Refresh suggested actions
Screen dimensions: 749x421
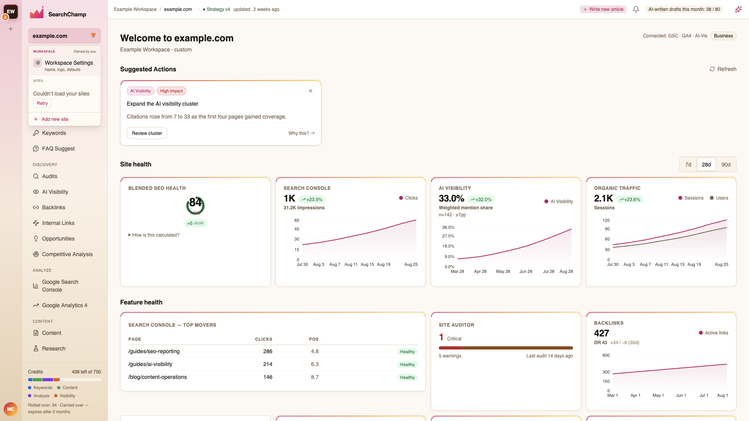click(x=723, y=69)
